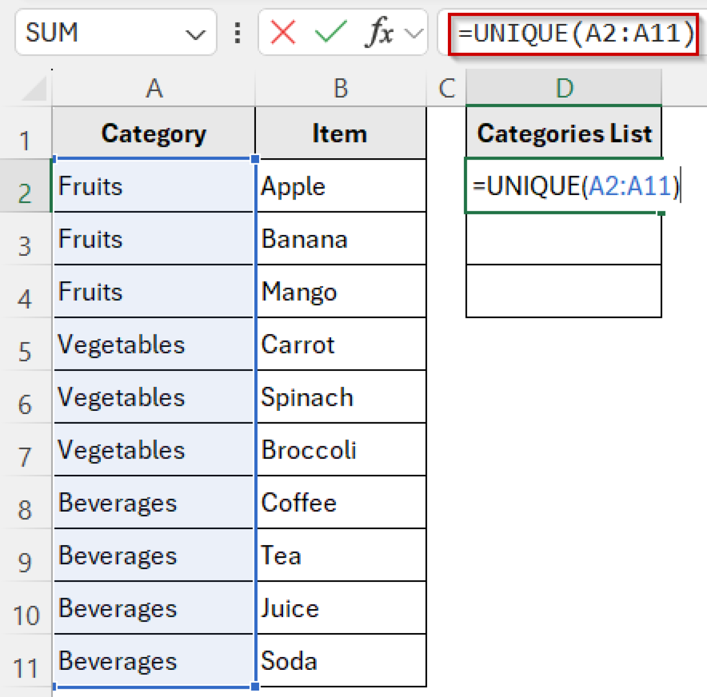Image resolution: width=707 pixels, height=697 pixels.
Task: Cancel the formula entry with red X
Action: (x=283, y=33)
